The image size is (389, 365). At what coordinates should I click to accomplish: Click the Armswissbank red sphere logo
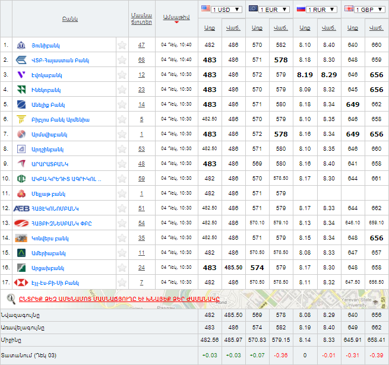(21, 134)
